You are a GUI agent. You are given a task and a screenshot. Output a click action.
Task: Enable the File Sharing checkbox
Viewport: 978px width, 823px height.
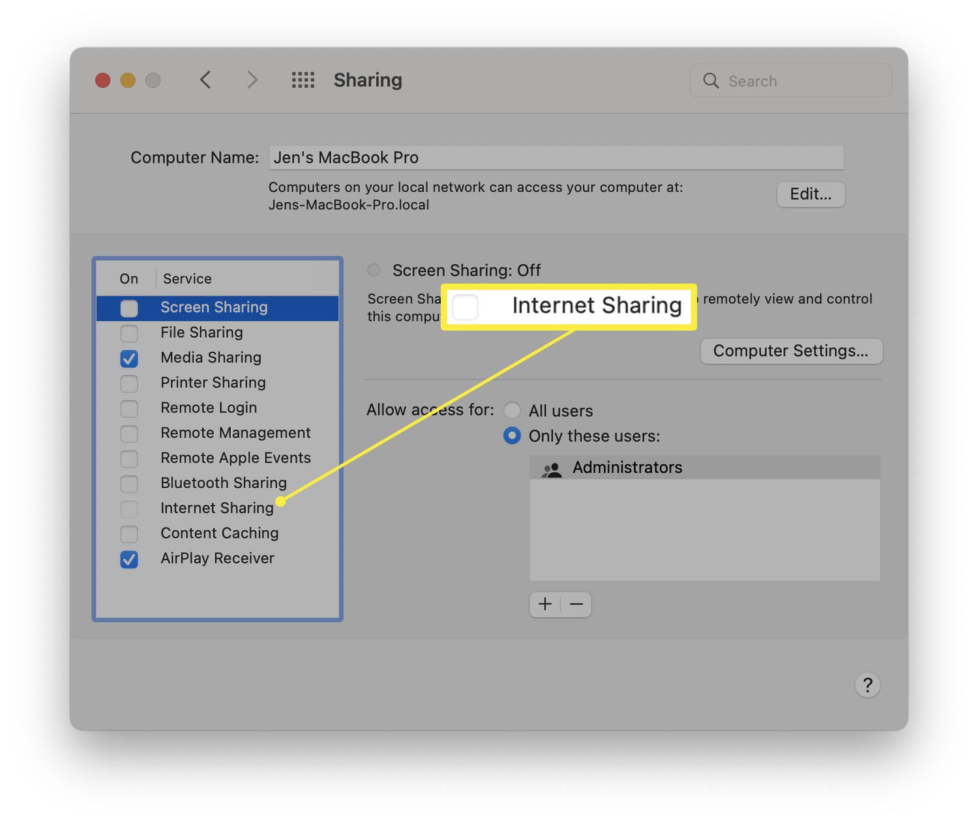pos(129,333)
